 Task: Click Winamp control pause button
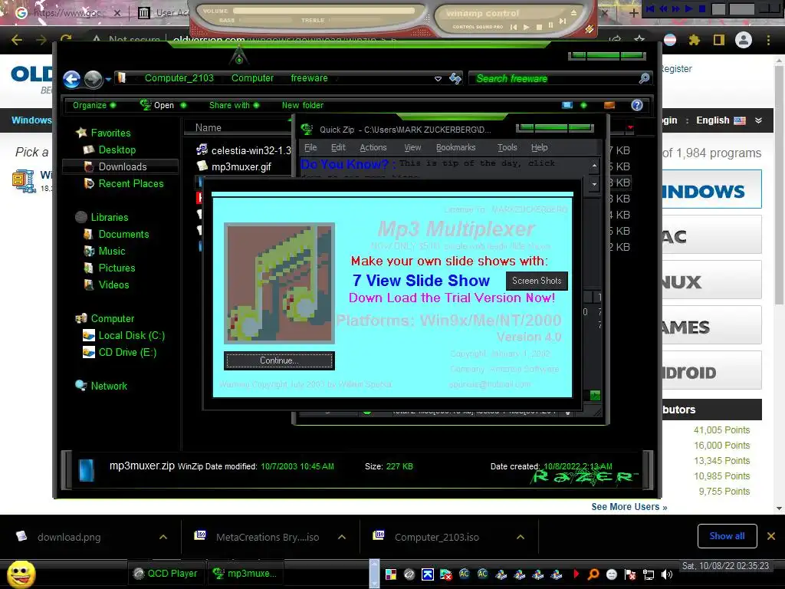coord(550,25)
